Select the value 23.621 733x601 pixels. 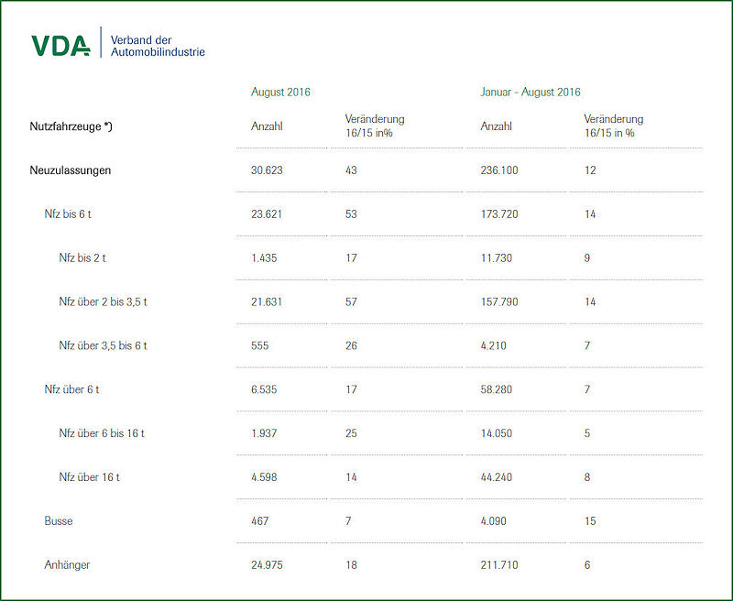(267, 214)
